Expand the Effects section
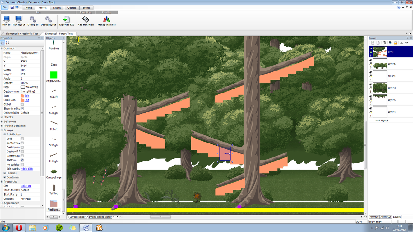 tap(2, 117)
